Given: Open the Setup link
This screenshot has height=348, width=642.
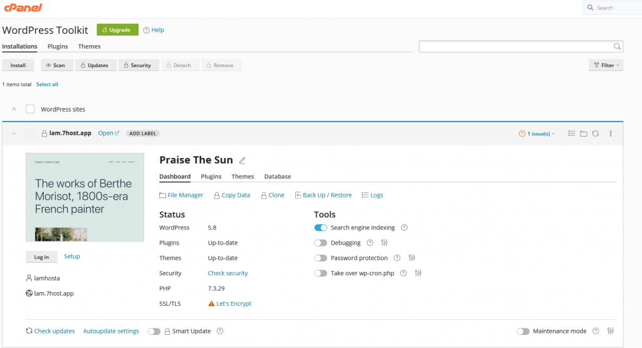Looking at the screenshot, I should pyautogui.click(x=72, y=256).
